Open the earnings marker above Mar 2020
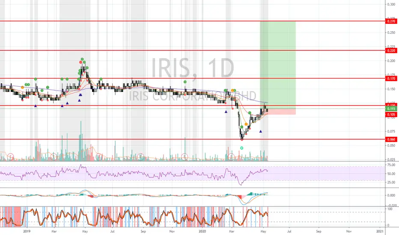The height and width of the screenshot is (235, 399). pyautogui.click(x=231, y=156)
